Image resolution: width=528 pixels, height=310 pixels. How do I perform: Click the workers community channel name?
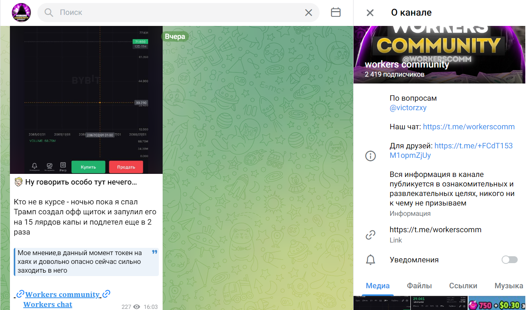pyautogui.click(x=407, y=64)
